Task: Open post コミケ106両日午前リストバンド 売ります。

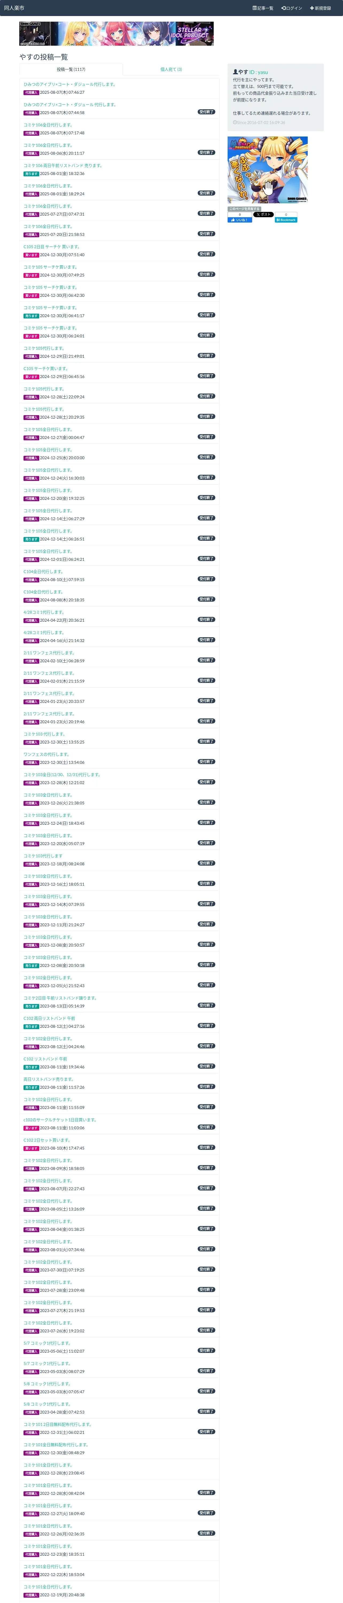Action: 63,166
